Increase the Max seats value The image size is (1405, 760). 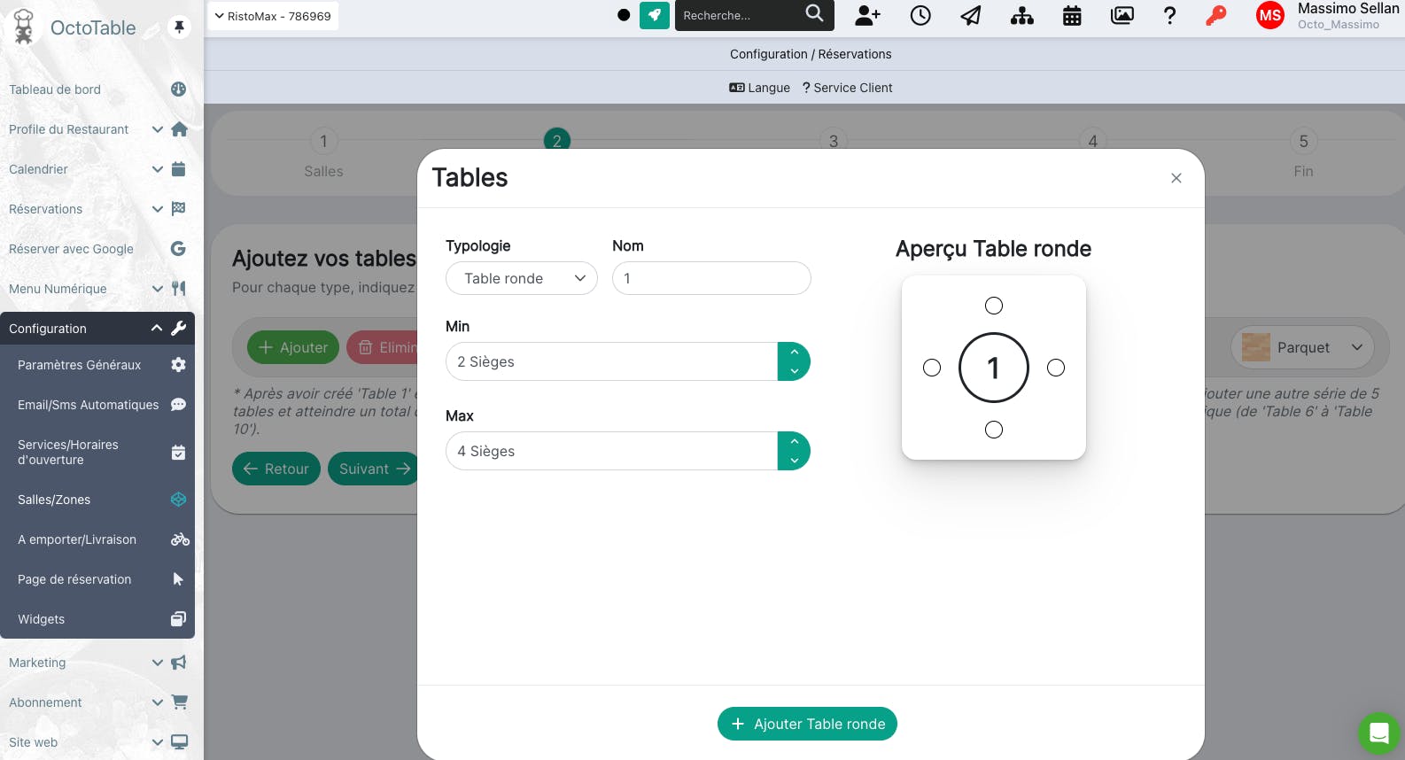[x=795, y=442]
